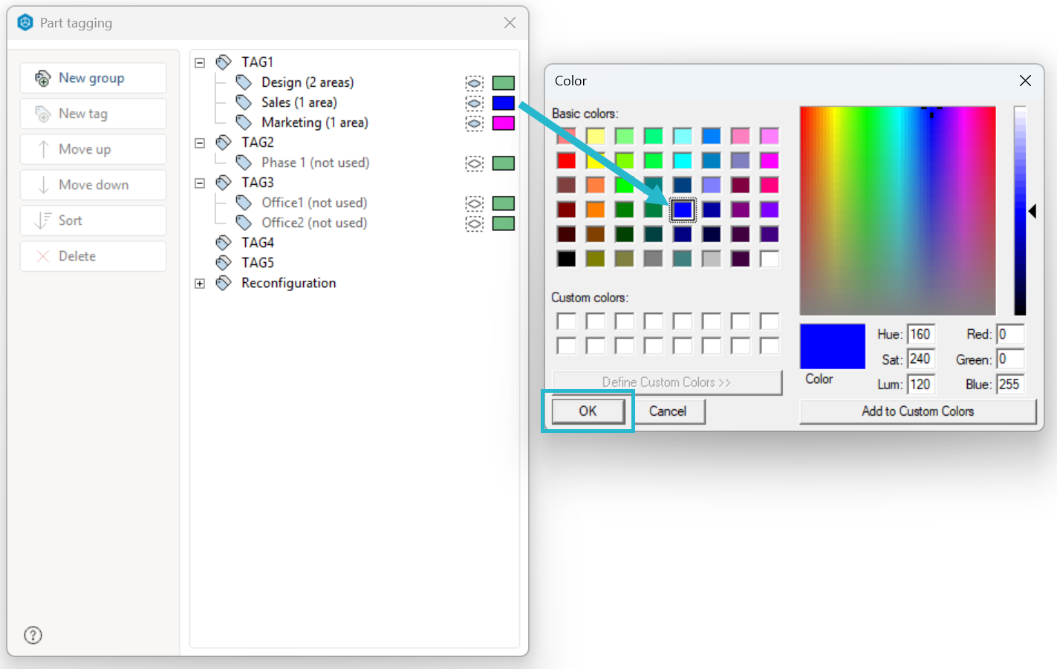This screenshot has width=1057, height=669.
Task: Click the tag icon beside Design
Action: [x=244, y=82]
